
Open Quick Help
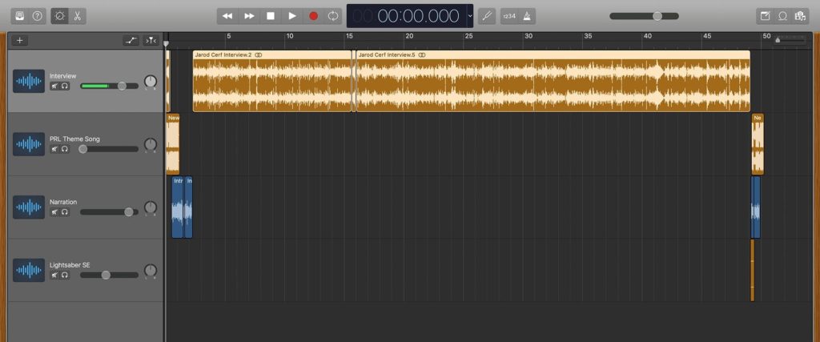[37, 16]
